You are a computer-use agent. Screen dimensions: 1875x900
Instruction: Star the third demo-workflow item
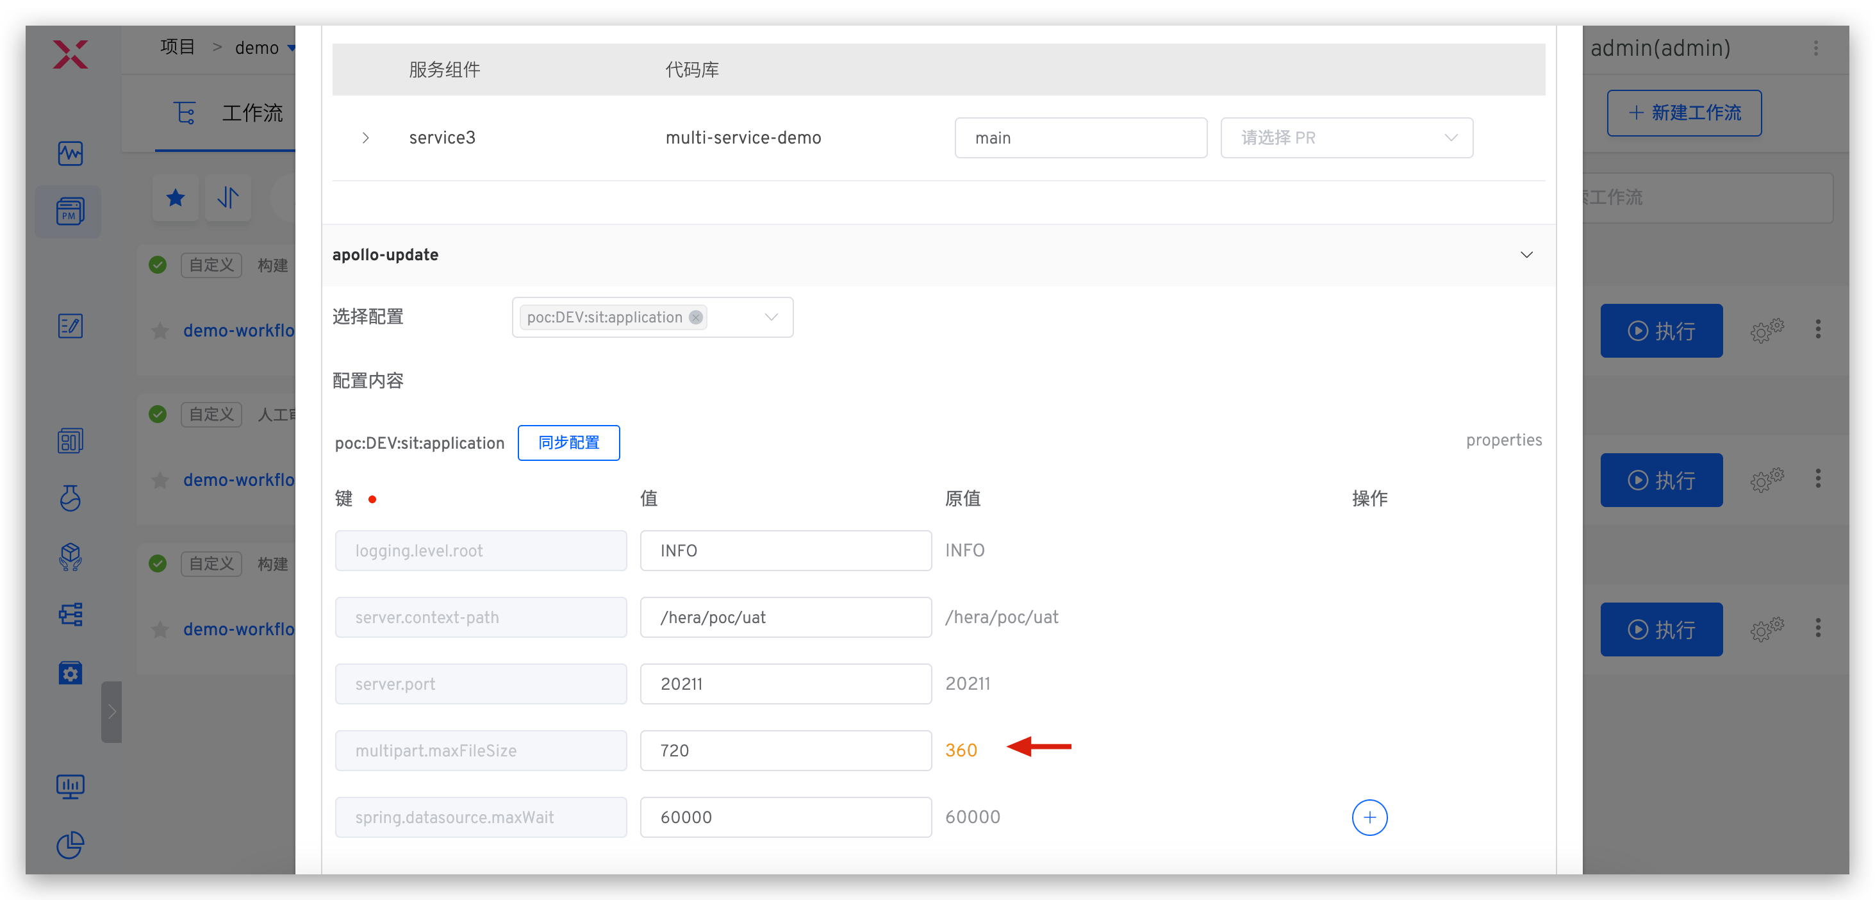160,629
